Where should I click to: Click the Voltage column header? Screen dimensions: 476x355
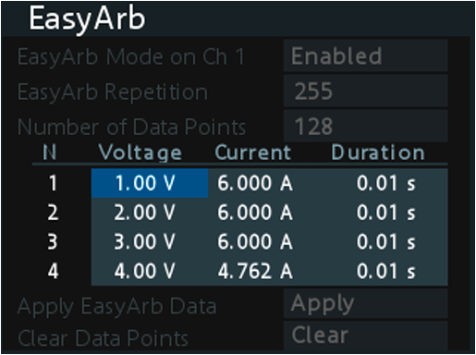(x=140, y=153)
